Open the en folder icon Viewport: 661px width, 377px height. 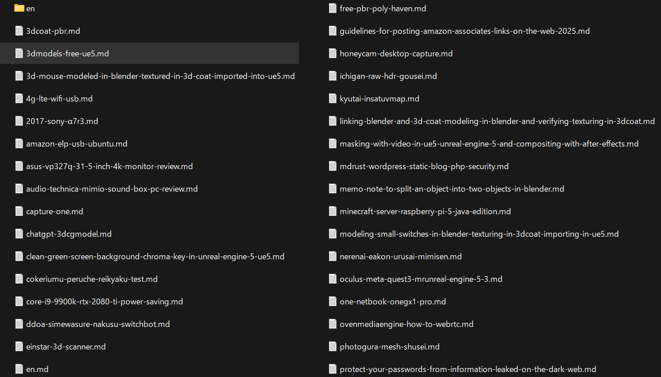point(19,8)
